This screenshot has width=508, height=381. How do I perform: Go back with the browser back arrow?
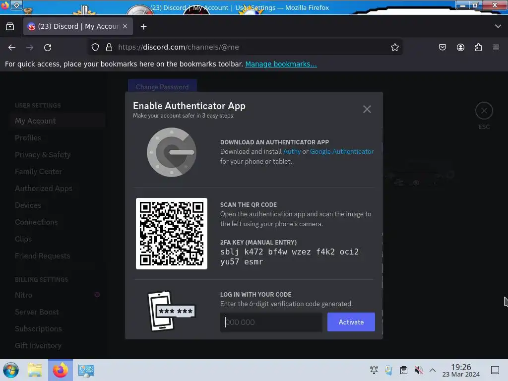12,47
